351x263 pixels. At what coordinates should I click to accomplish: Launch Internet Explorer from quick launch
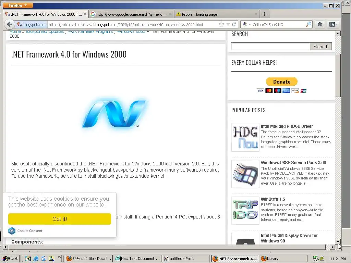[x=36, y=259]
